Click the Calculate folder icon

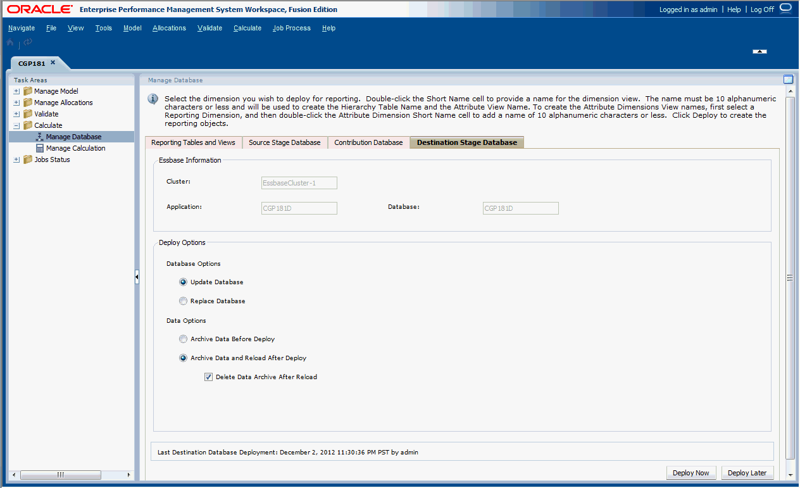(28, 125)
